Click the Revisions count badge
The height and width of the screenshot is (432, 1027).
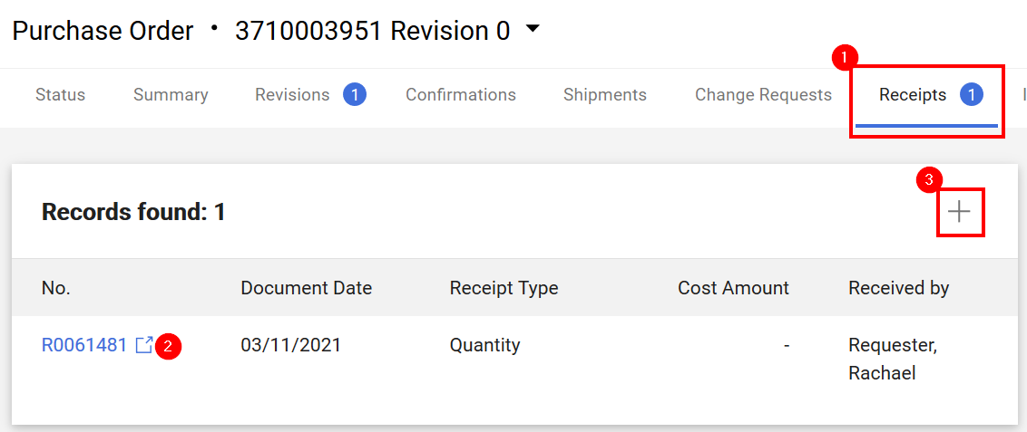[x=355, y=95]
